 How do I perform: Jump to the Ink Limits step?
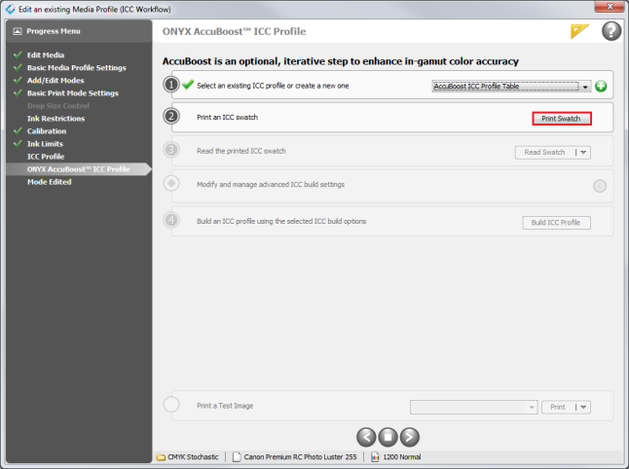tap(45, 144)
